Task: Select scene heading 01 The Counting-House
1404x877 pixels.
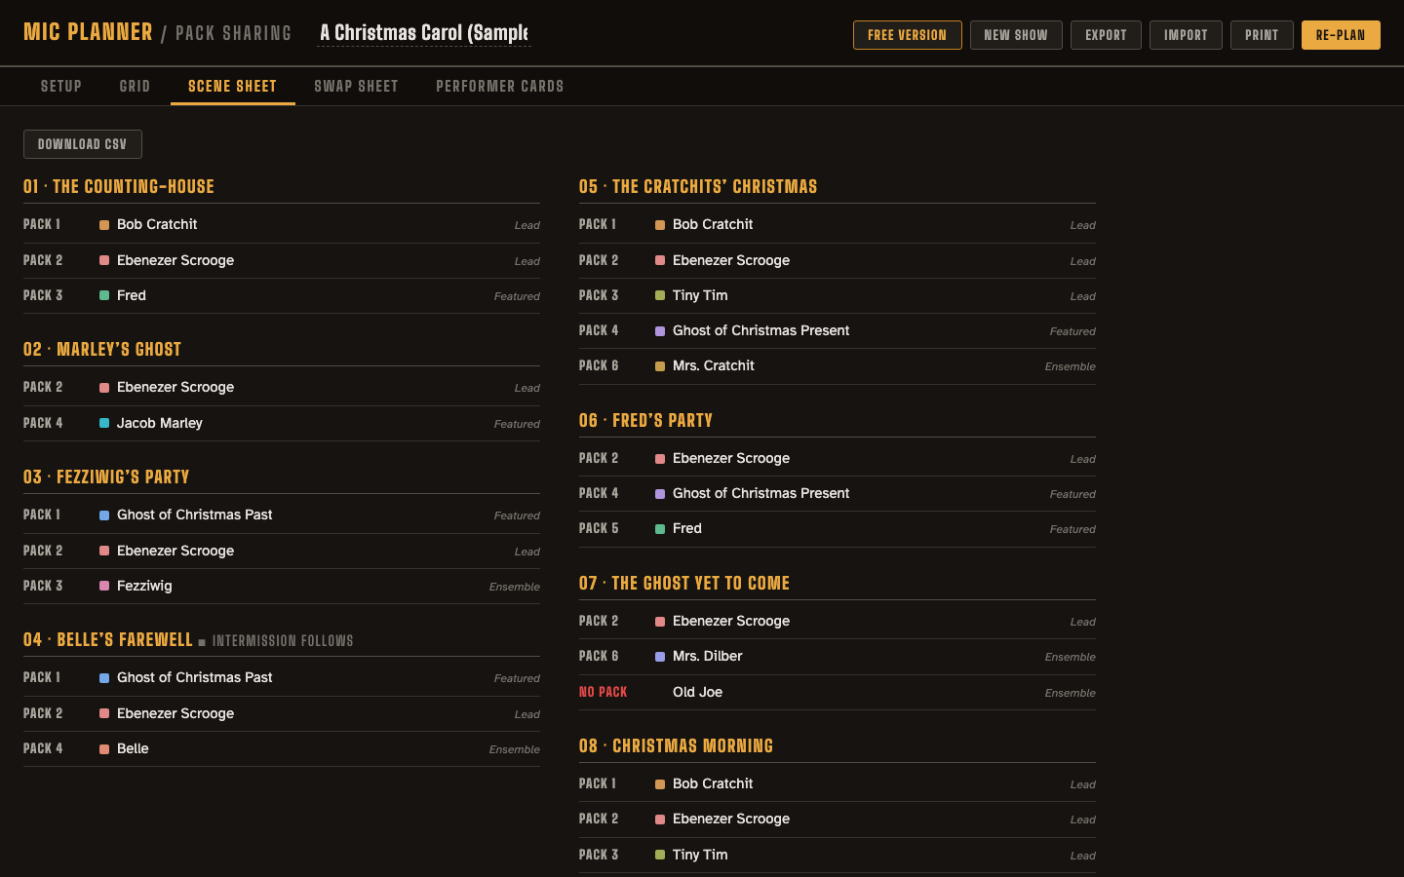Action: coord(119,186)
